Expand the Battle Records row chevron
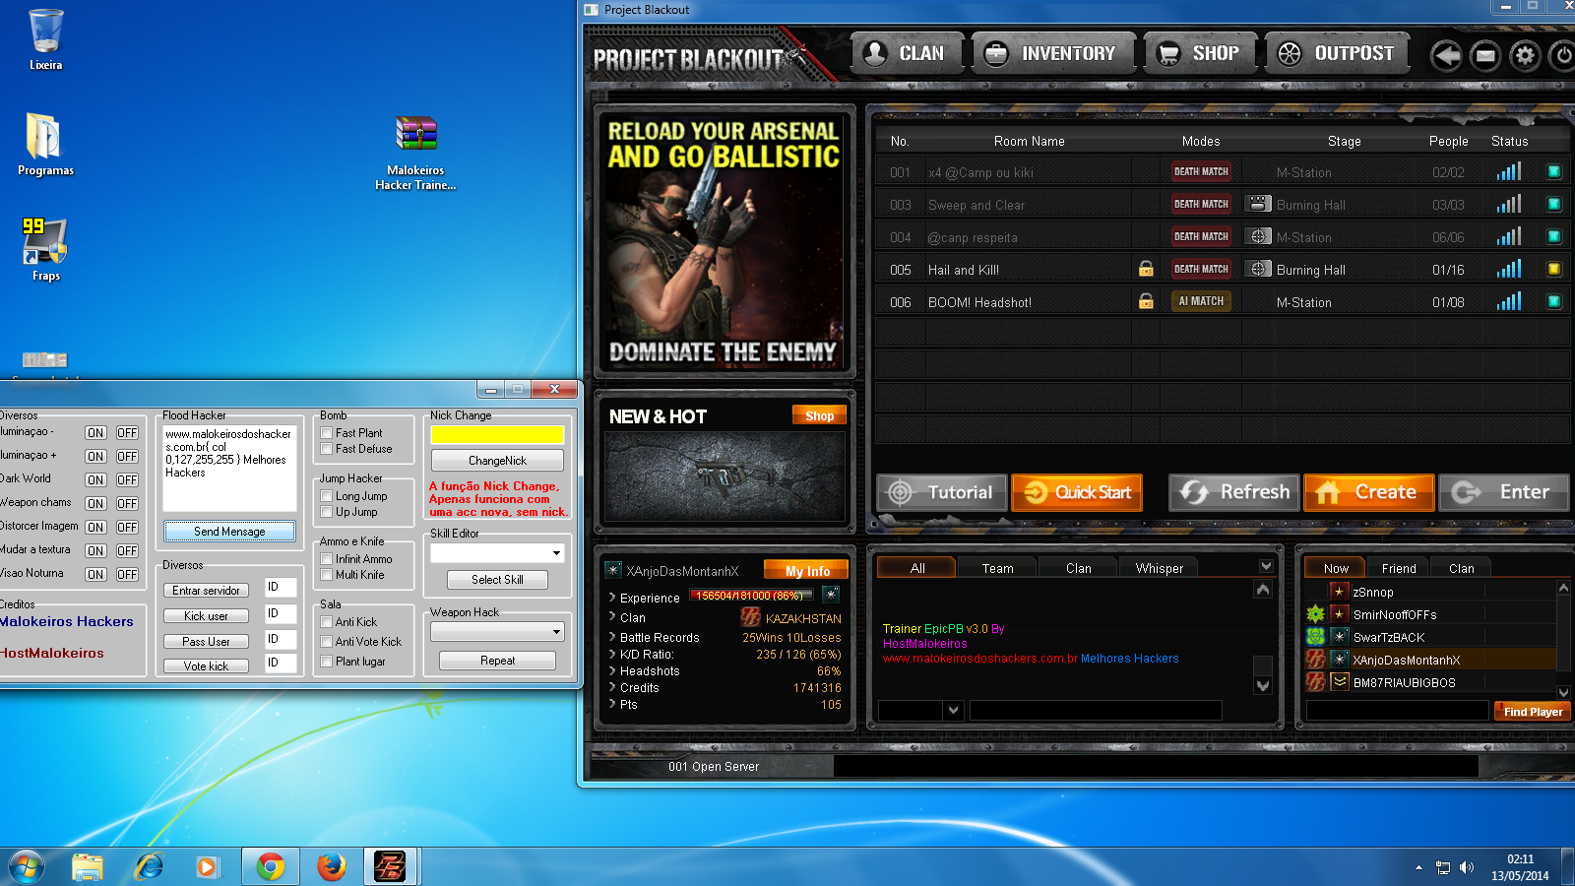This screenshot has height=886, width=1575. [611, 636]
